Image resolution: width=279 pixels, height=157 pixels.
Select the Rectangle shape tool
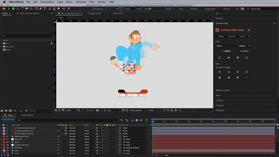pos(36,9)
